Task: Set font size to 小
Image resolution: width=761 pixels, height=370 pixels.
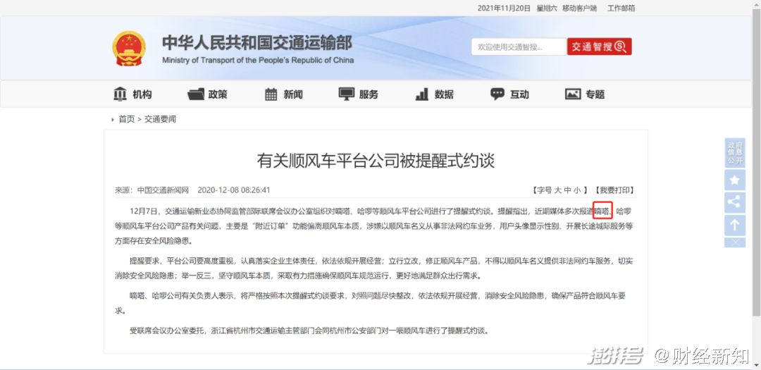Action: click(x=576, y=190)
